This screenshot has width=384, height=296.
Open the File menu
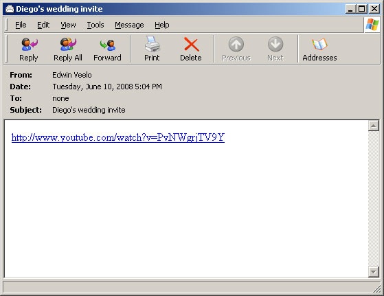click(x=21, y=25)
